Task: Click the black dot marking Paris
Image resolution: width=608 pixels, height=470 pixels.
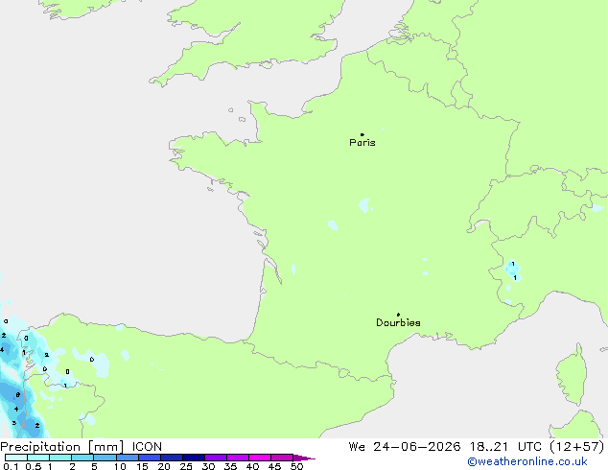Action: pos(362,134)
